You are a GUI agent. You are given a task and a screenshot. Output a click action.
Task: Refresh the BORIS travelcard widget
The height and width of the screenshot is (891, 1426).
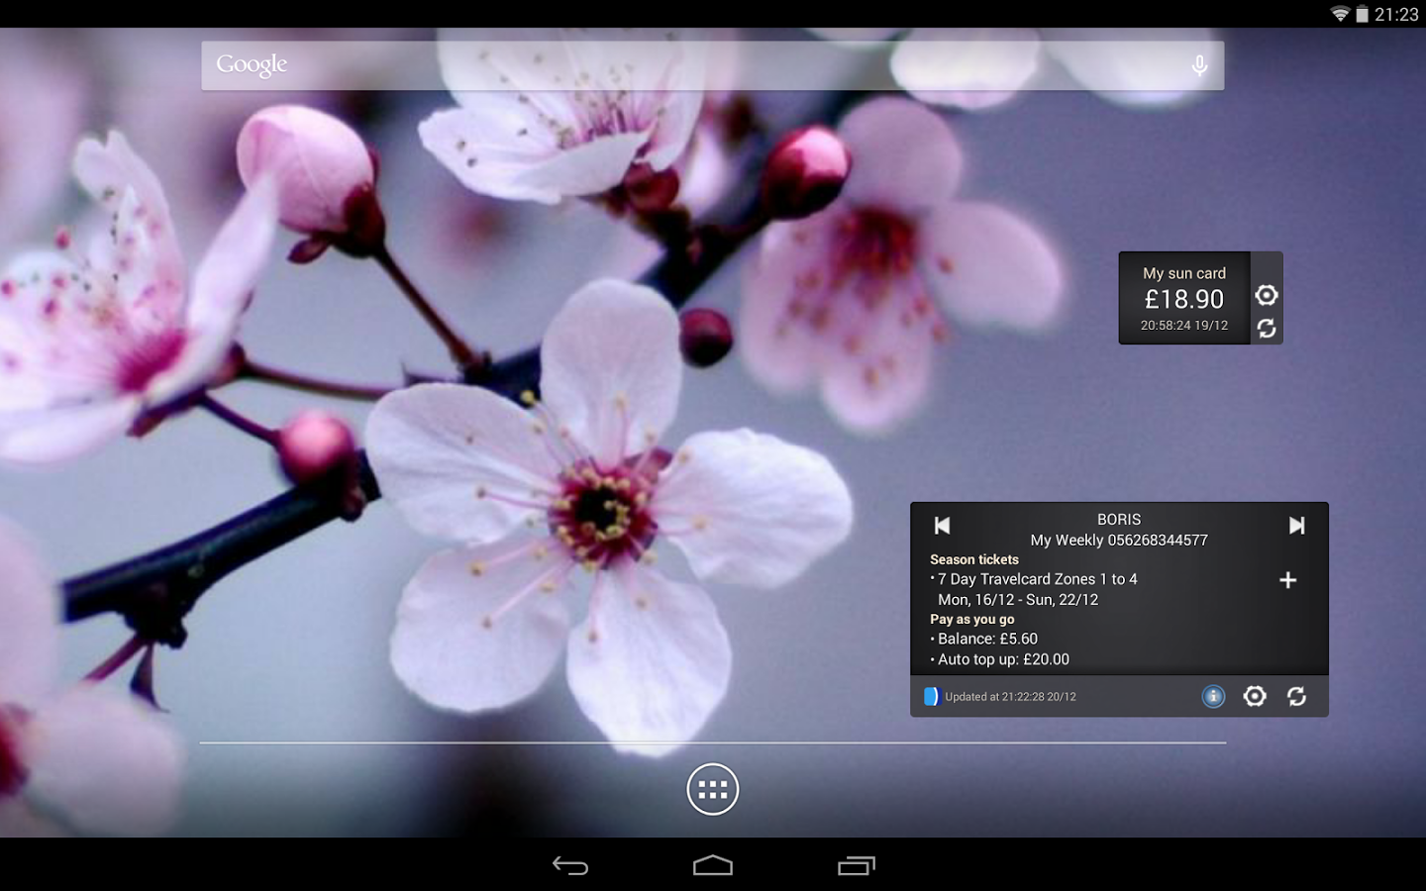(1296, 697)
